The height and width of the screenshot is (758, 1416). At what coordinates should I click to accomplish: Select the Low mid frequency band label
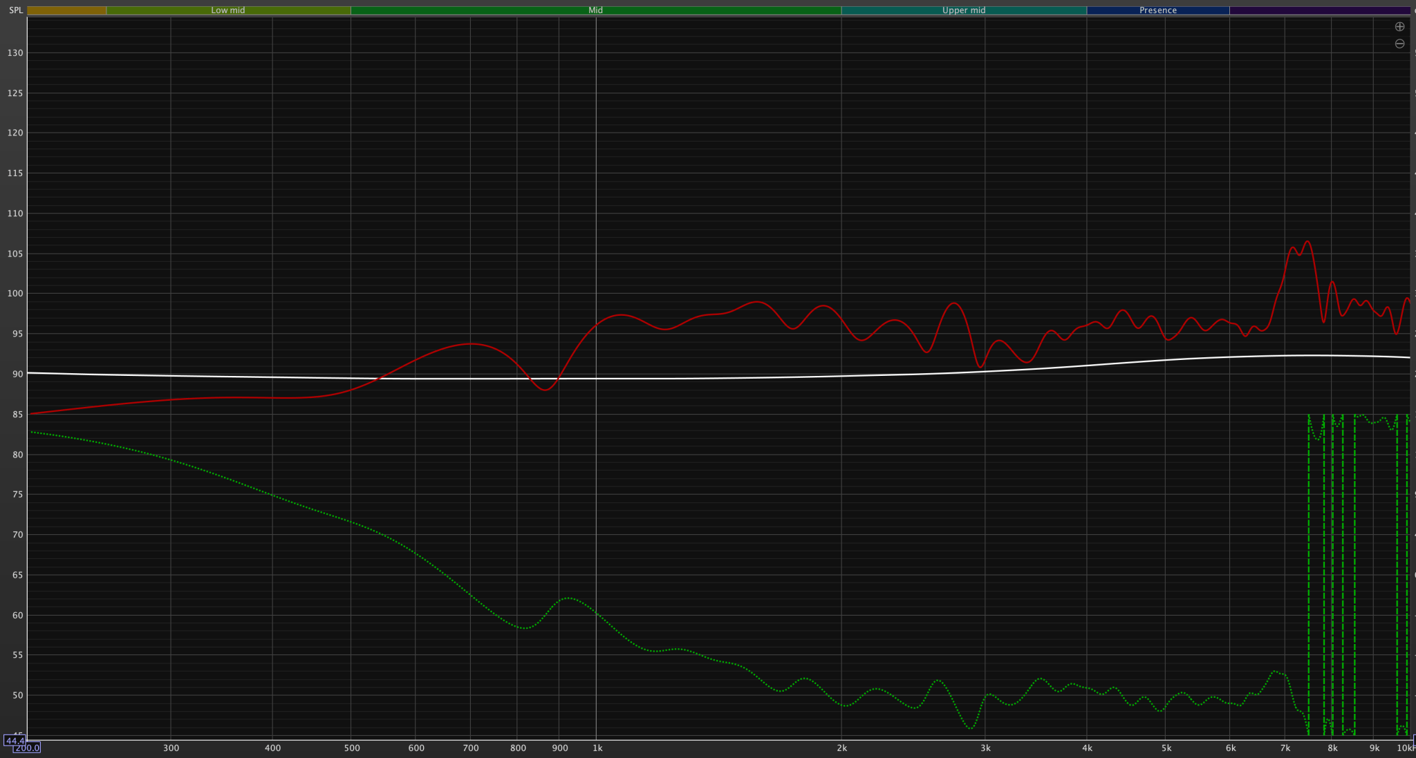228,10
